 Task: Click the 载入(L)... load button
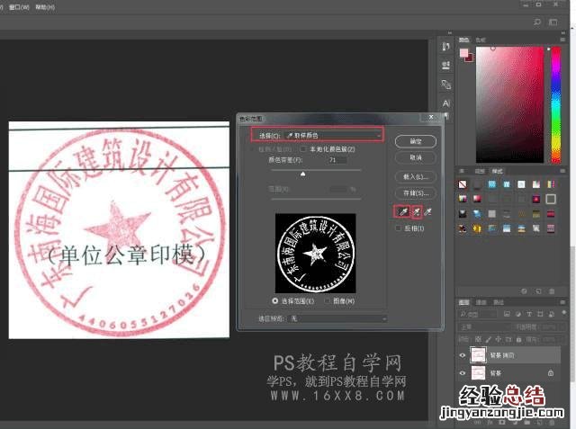pos(416,176)
